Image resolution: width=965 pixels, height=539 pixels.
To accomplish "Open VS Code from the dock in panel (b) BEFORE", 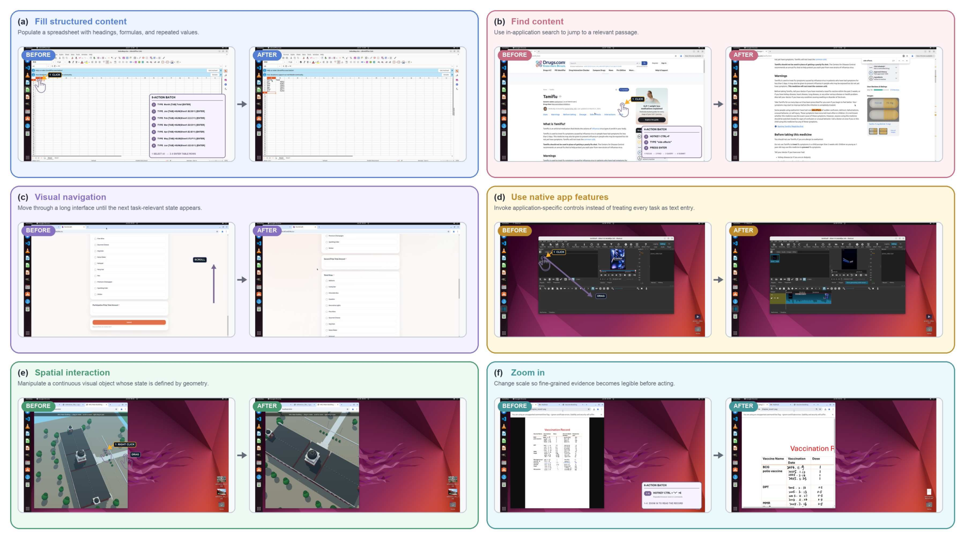I will (504, 67).
